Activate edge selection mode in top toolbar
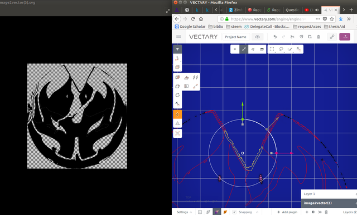The image size is (357, 215). pos(244,49)
